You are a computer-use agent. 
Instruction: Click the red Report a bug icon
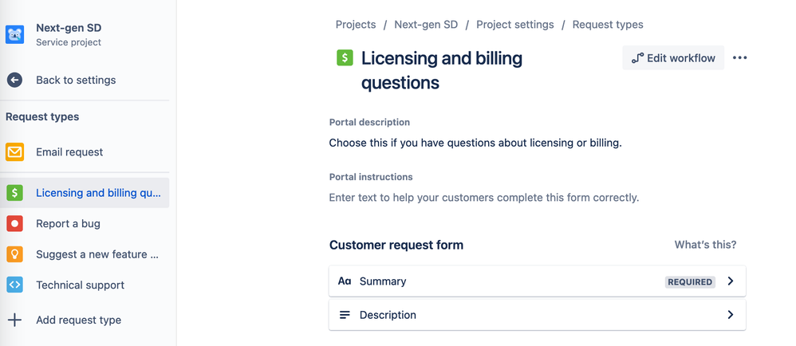pos(15,223)
